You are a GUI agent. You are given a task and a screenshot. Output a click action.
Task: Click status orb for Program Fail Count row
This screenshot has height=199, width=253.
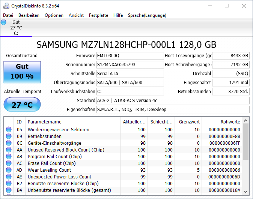coord(9,156)
